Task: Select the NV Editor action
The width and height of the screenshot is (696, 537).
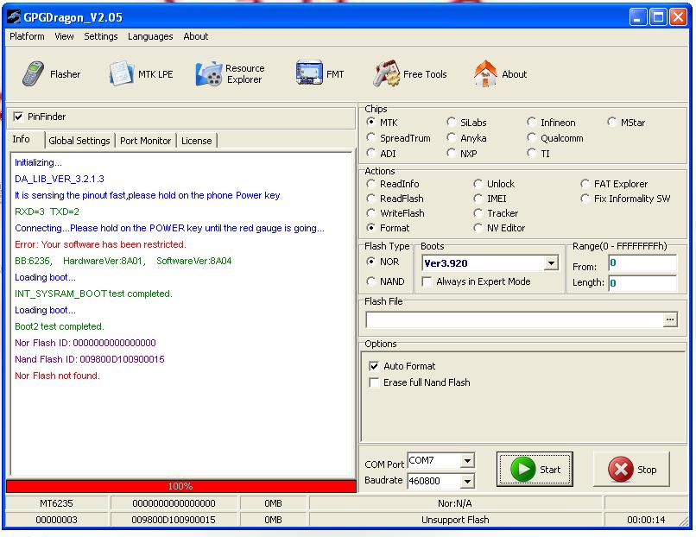Action: click(478, 228)
